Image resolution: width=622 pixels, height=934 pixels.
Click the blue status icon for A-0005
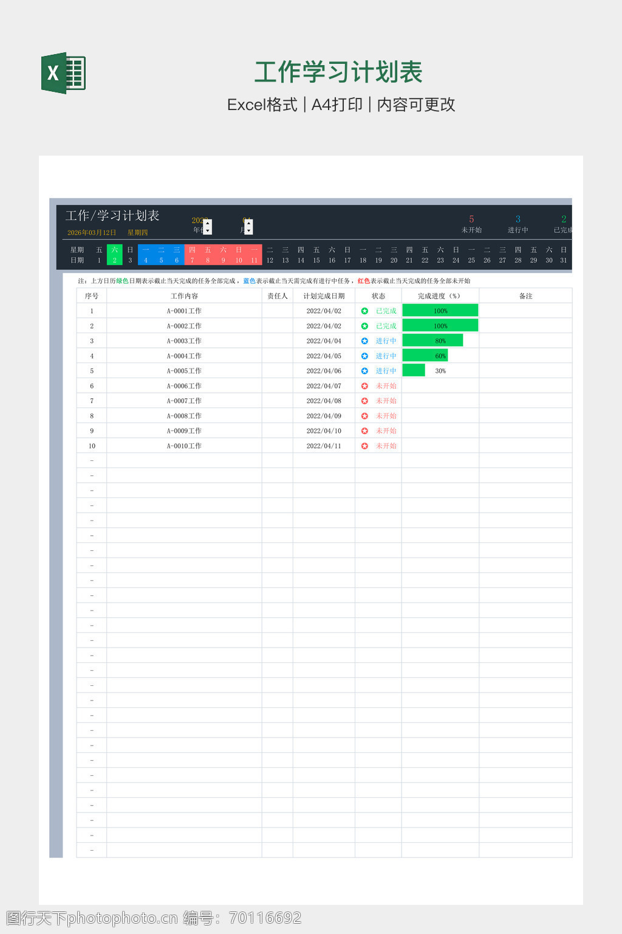pos(364,371)
